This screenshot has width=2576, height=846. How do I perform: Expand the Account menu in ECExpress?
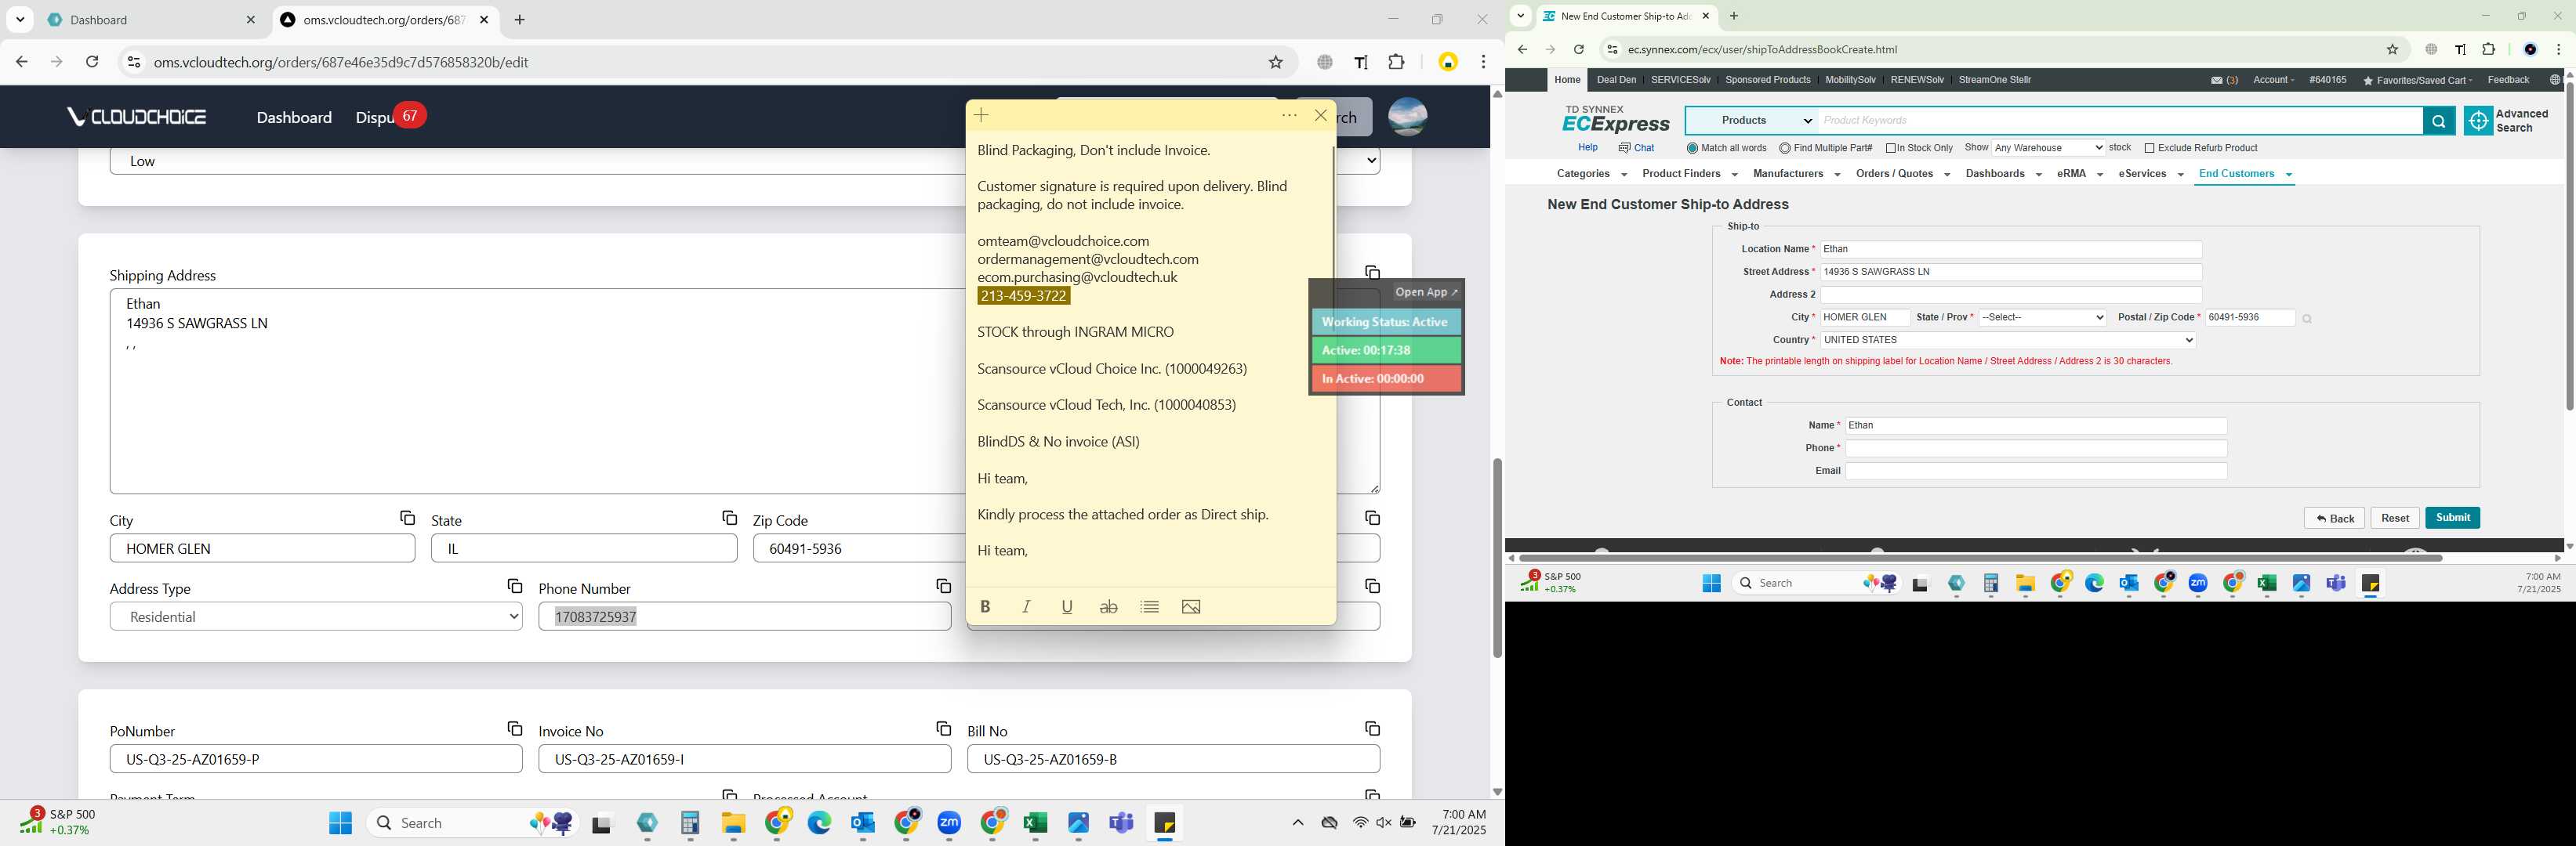[x=2273, y=80]
